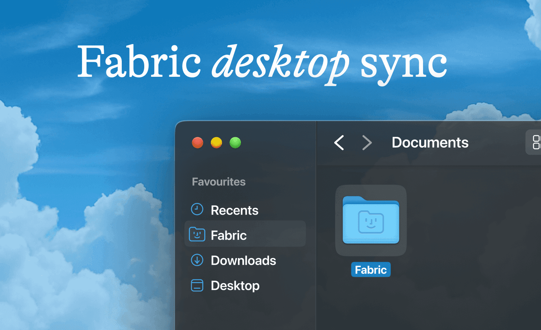The height and width of the screenshot is (330, 541).
Task: Open Fabric in the Favourites sidebar
Action: 245,234
